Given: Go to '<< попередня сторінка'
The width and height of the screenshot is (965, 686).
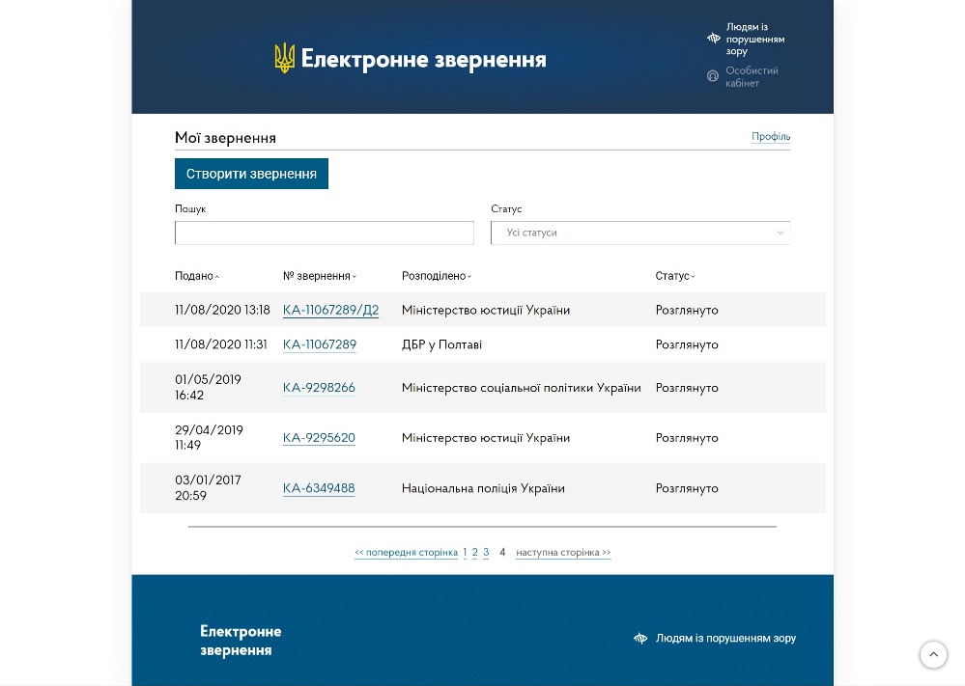Looking at the screenshot, I should 406,553.
